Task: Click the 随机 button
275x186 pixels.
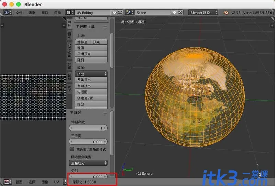Action: click(x=91, y=60)
